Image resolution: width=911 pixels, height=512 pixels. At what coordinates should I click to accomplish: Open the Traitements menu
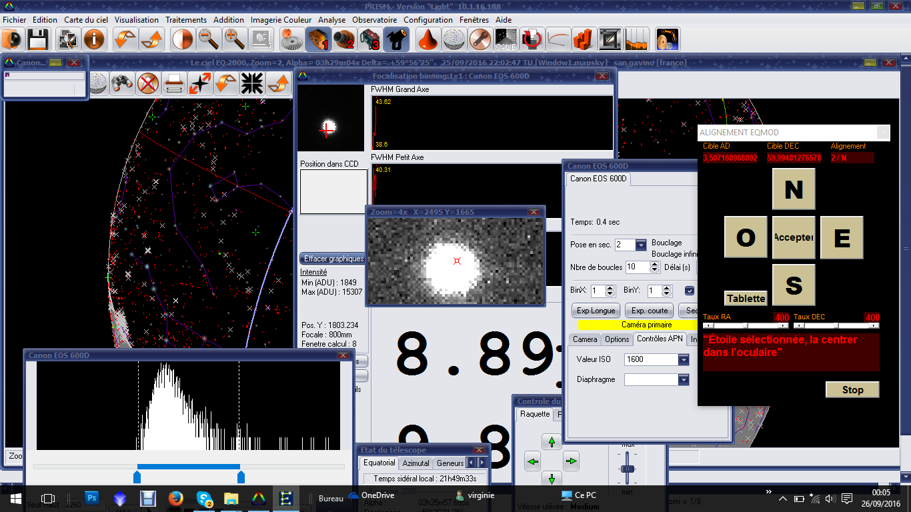pyautogui.click(x=186, y=20)
